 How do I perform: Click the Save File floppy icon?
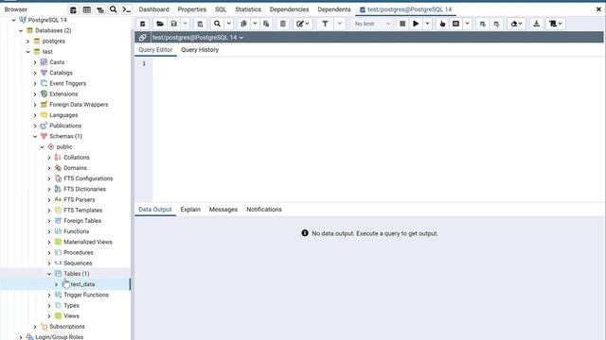click(x=174, y=24)
